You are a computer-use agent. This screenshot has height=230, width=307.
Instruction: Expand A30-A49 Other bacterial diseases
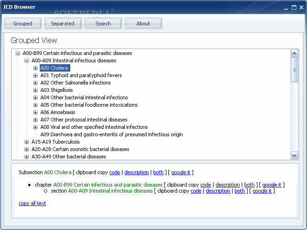point(27,157)
